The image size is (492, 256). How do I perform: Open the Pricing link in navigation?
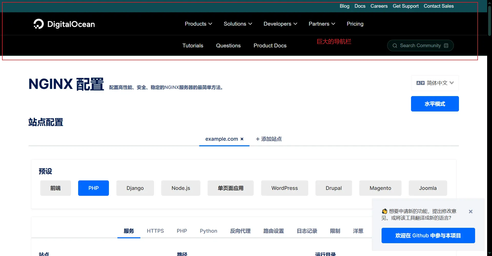pyautogui.click(x=355, y=24)
